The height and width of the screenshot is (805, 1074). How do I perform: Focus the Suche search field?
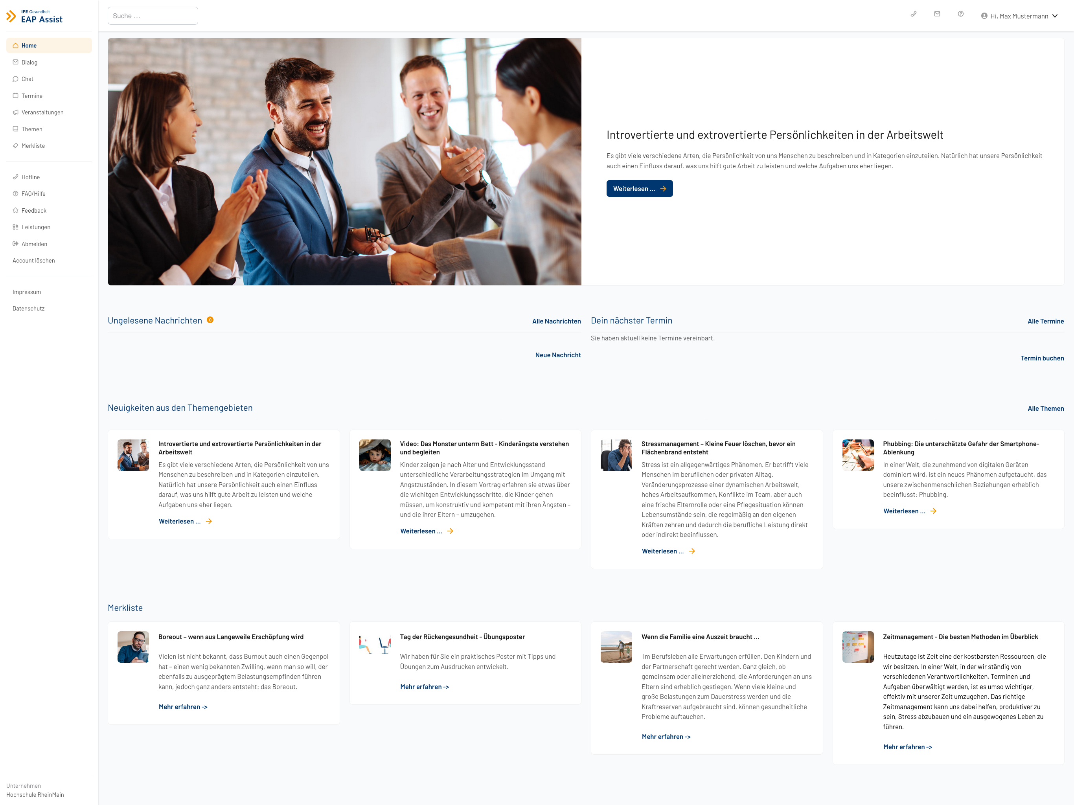153,16
